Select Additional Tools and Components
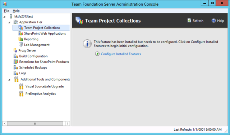 (x=45, y=79)
